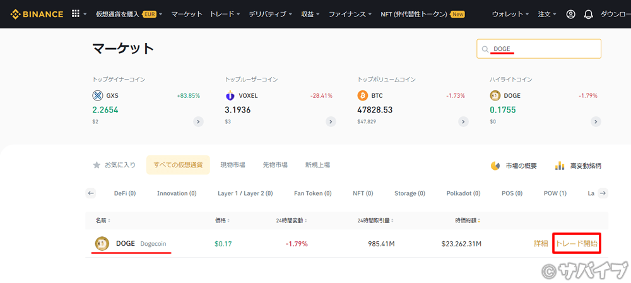
Task: Click the $0.17 price cell
Action: [x=223, y=243]
